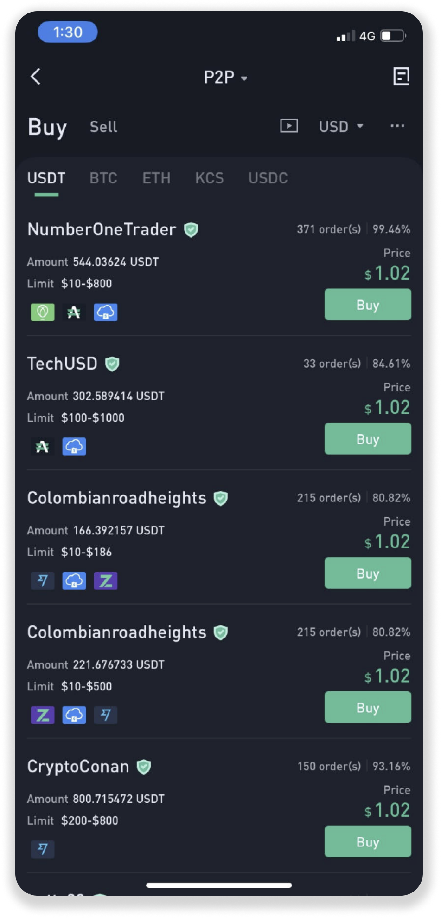Buy from NumberOneTrader
The height and width of the screenshot is (918, 441).
click(368, 305)
